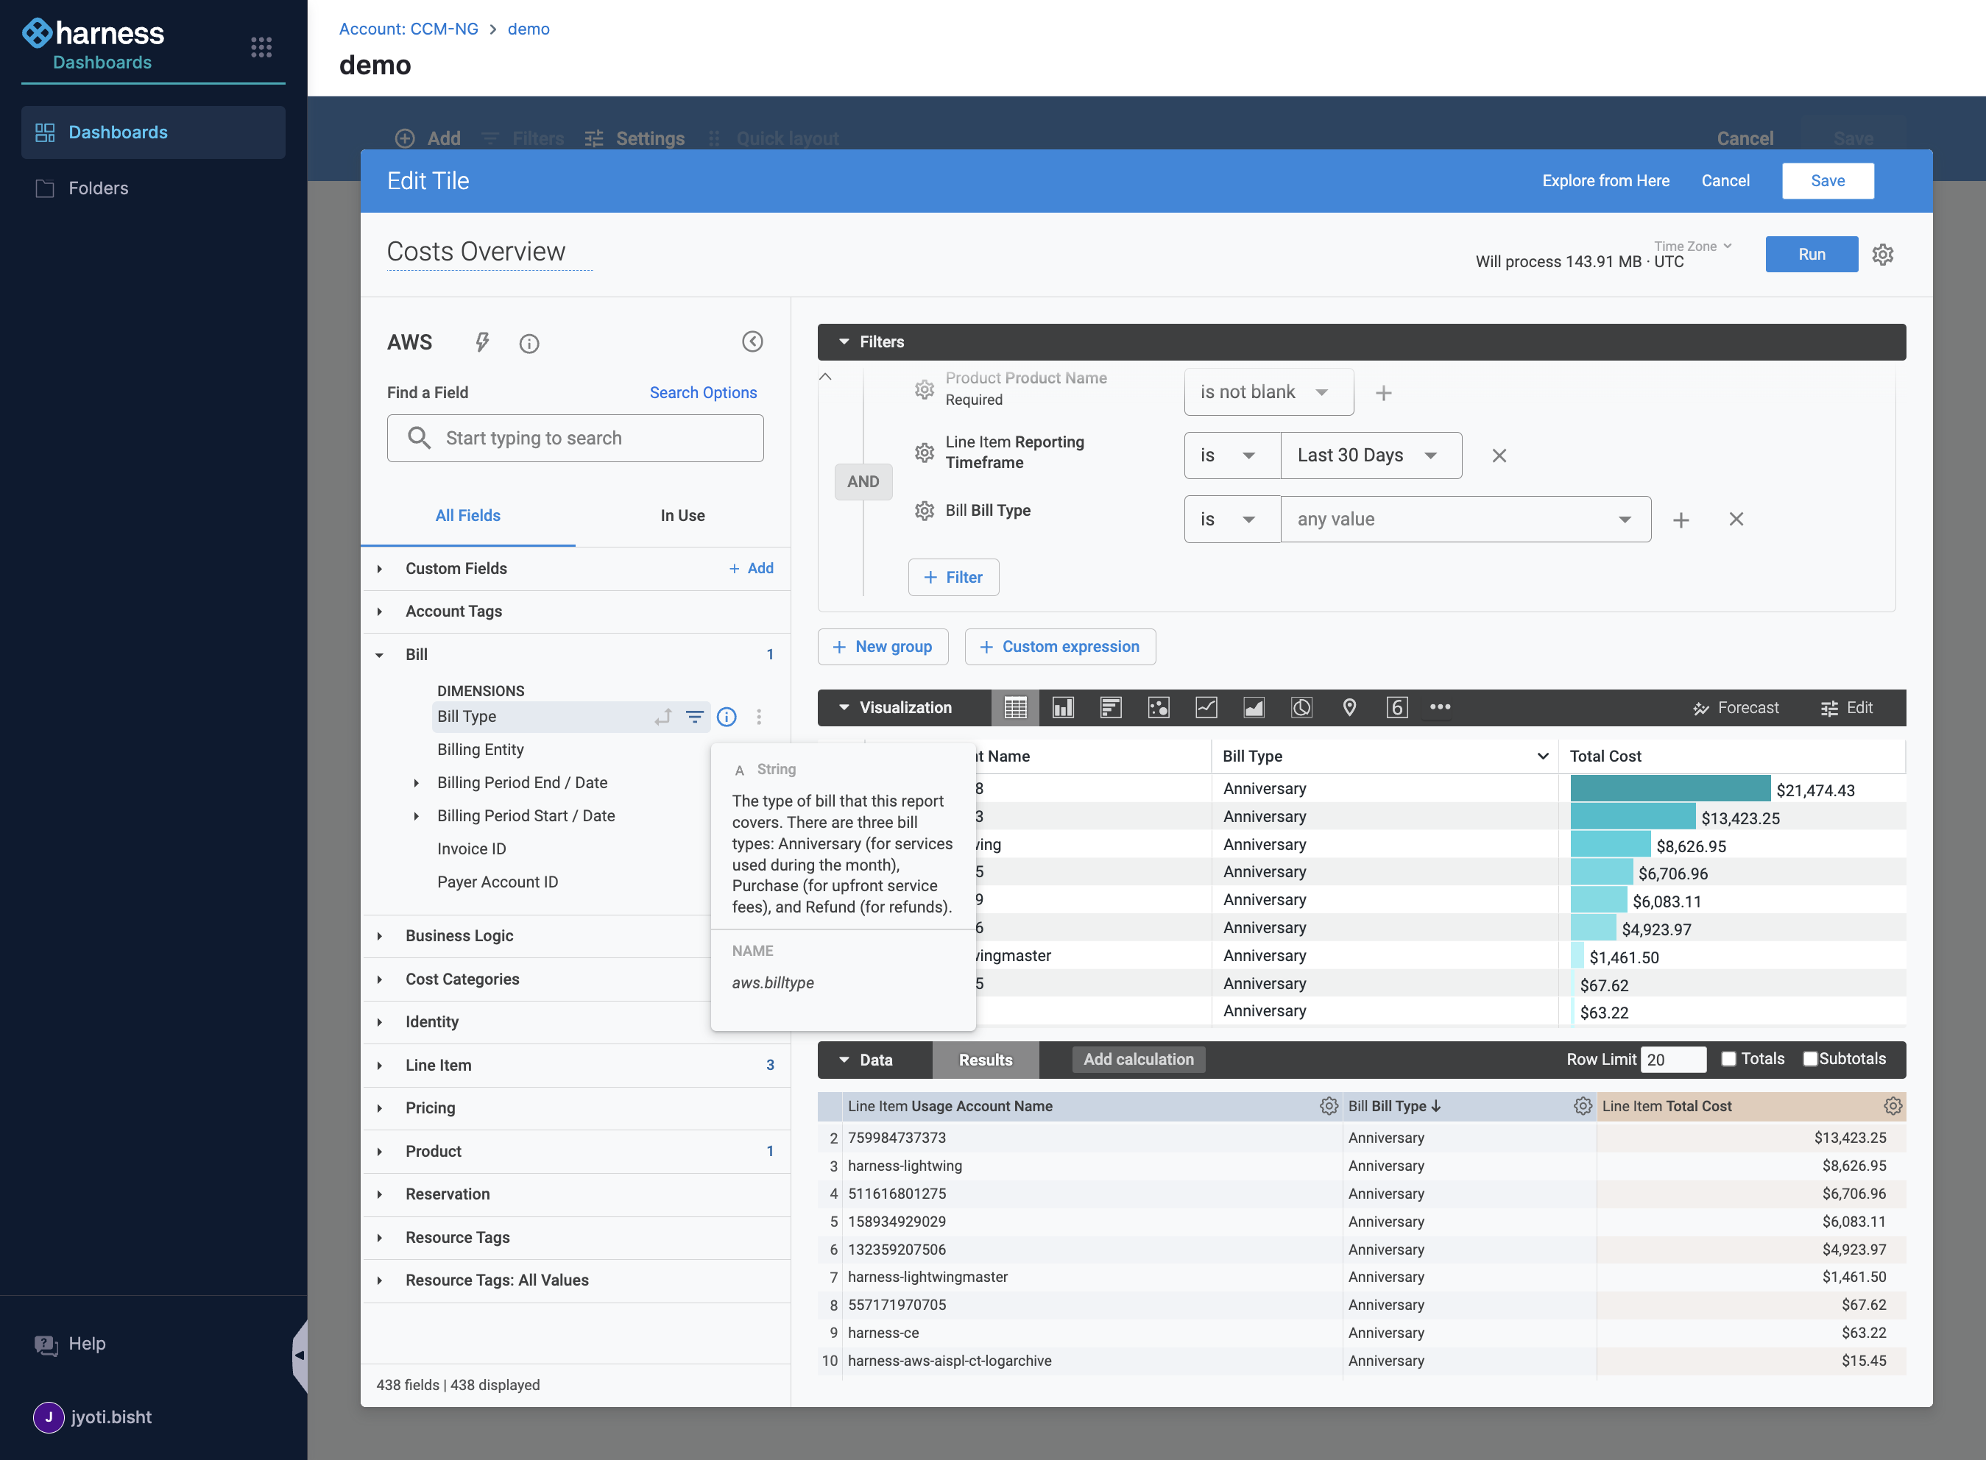Select the Results tab
The image size is (1986, 1460).
tap(986, 1060)
